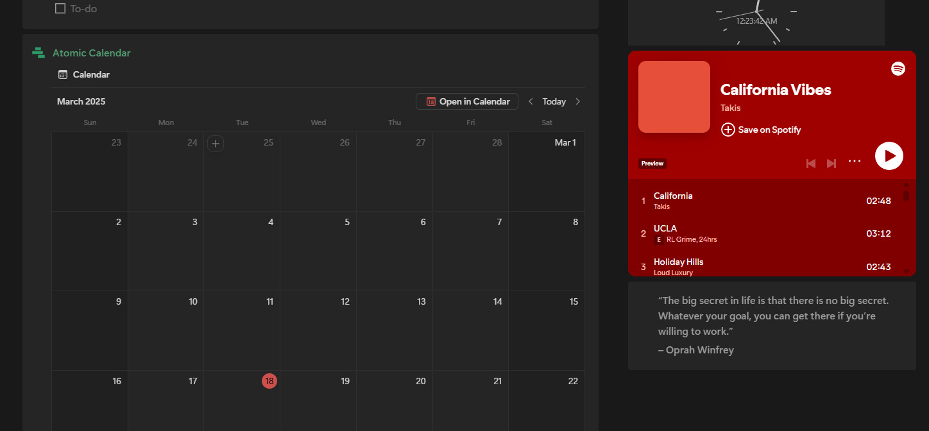The width and height of the screenshot is (929, 431).
Task: Click the Atomic Calendar heading icon
Action: [x=38, y=53]
